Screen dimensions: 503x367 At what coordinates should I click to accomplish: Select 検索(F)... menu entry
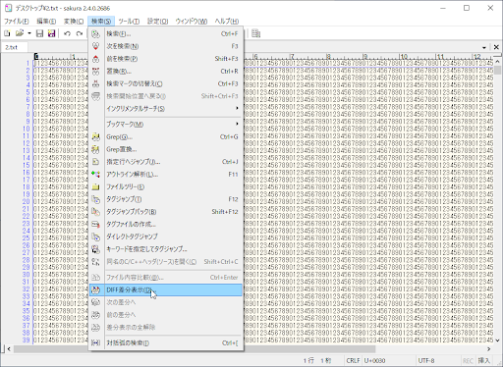(166, 33)
